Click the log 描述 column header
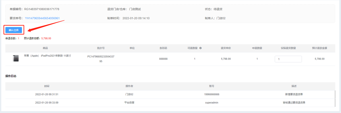Viewport: 341px width, 113px height. click(x=294, y=86)
